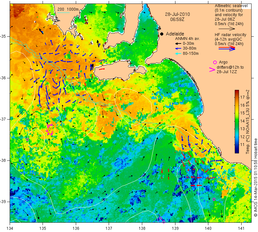The image size is (258, 232).
Task: Click the longitude axis label 135
Action: coord(43,228)
